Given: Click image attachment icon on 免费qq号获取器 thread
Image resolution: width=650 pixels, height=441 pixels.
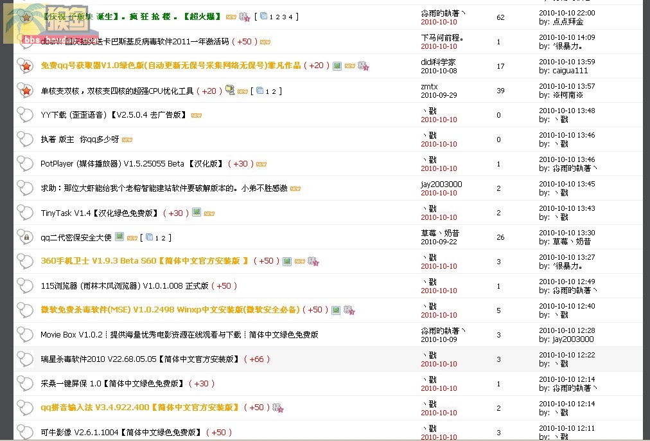Looking at the screenshot, I should 337,66.
